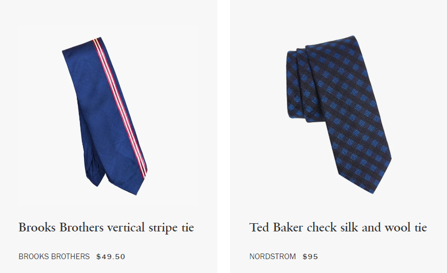
Task: Open the 'Ted Baker check silk and wool tie' title
Action: [x=338, y=228]
